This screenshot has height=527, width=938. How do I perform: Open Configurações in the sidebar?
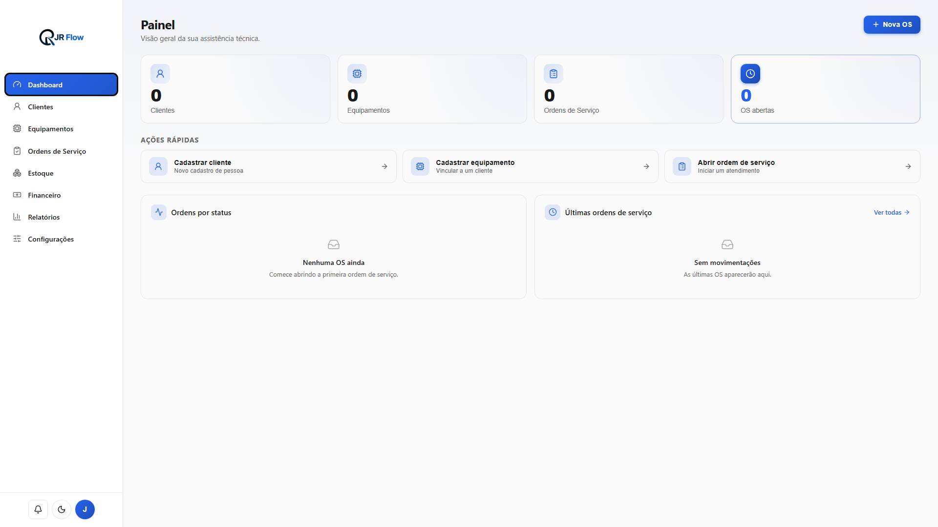click(61, 239)
